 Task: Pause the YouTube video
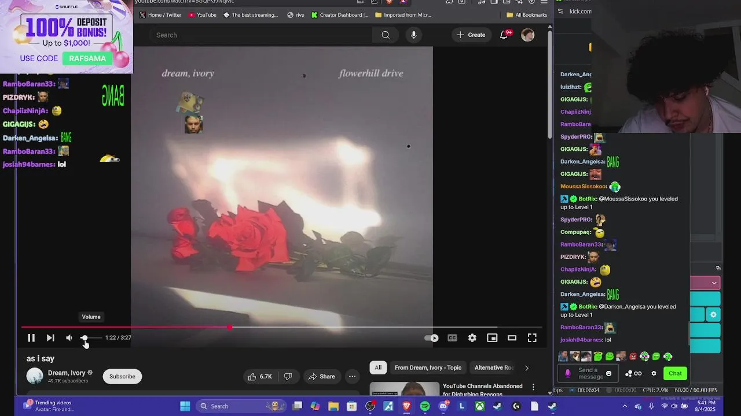click(x=31, y=338)
